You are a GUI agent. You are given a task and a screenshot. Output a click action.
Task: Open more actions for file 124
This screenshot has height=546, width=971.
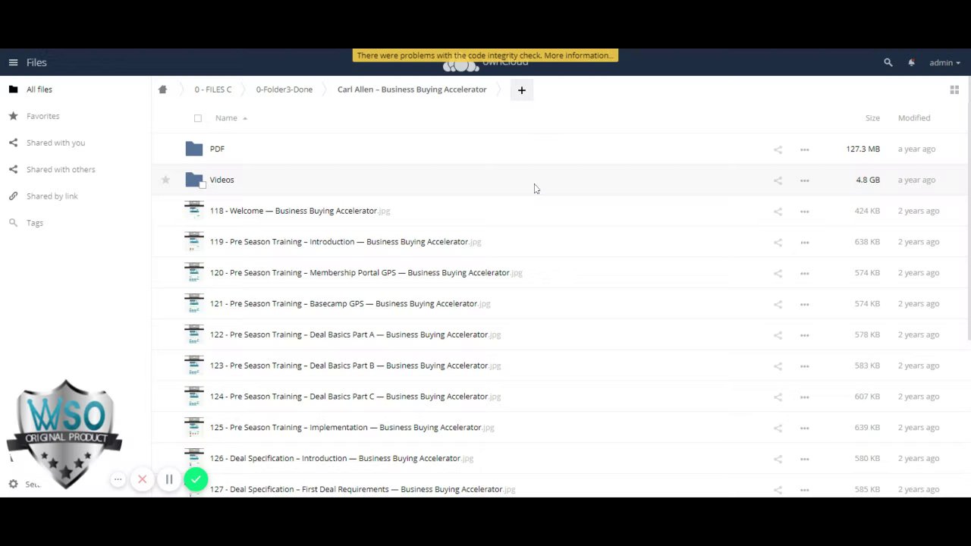(x=805, y=397)
